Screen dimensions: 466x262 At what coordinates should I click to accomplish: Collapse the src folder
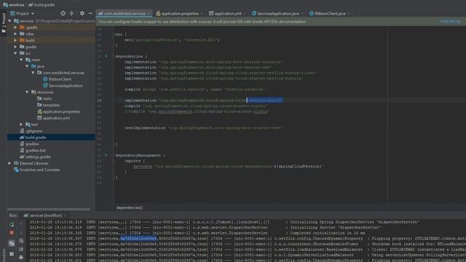click(15, 53)
